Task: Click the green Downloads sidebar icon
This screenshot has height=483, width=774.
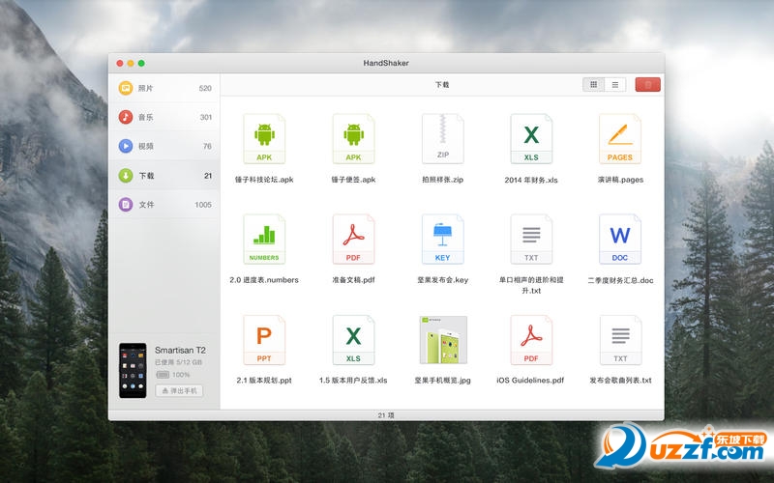Action: click(x=126, y=176)
